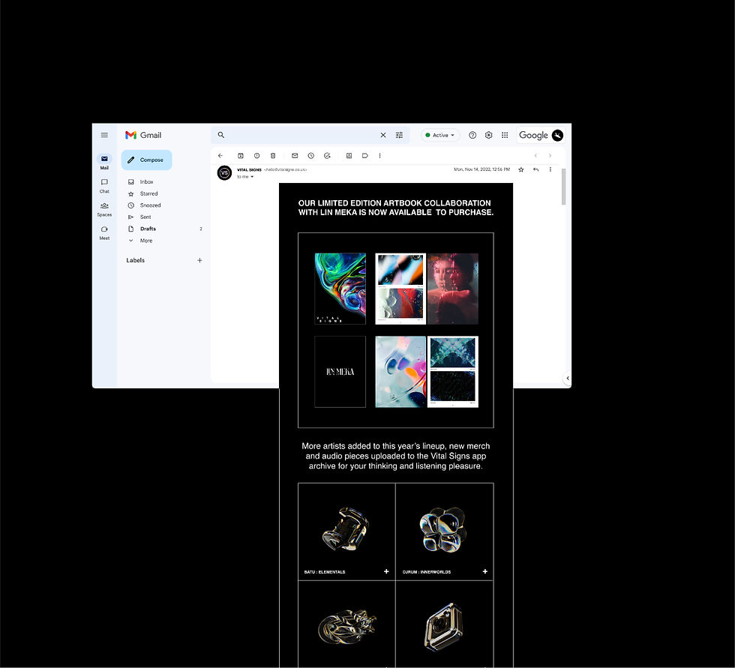Click the email vertical scrollbar

(563, 187)
